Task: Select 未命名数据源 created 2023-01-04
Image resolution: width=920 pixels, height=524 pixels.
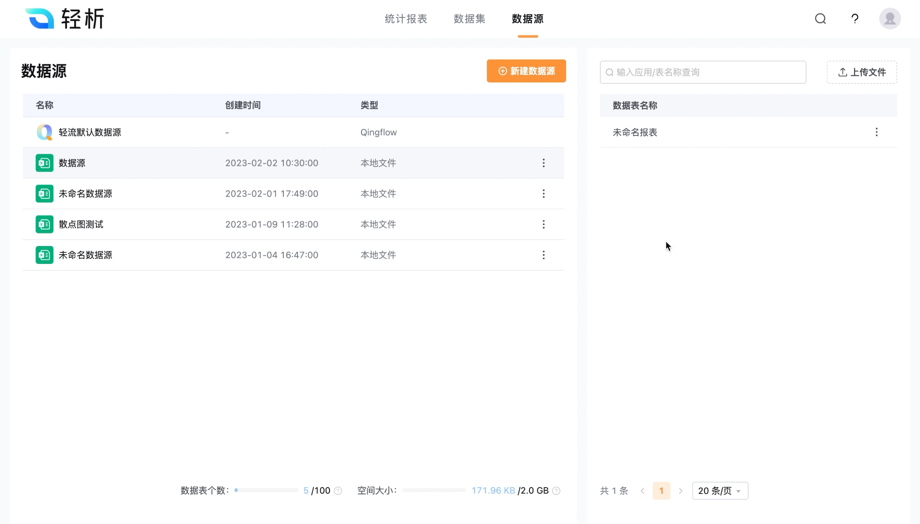Action: (85, 255)
